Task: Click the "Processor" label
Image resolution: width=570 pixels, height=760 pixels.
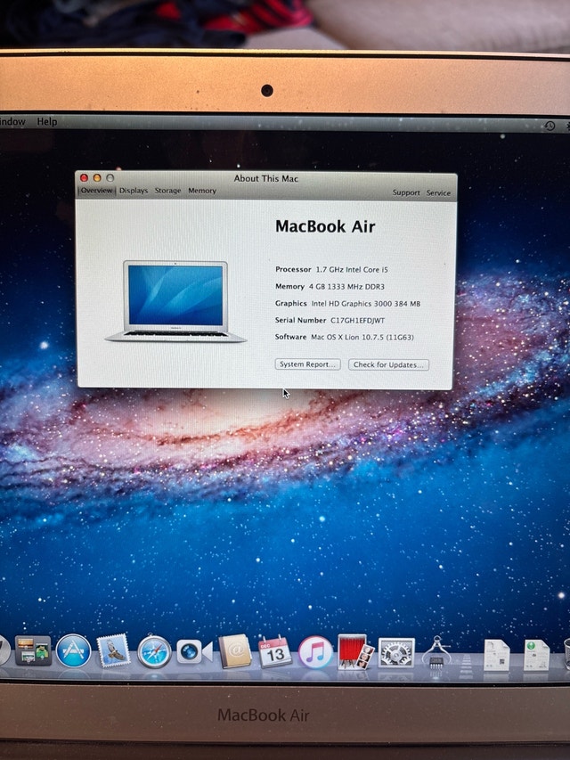Action: 293,269
